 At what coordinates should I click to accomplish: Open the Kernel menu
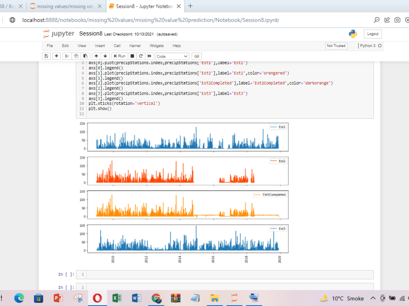coord(135,46)
